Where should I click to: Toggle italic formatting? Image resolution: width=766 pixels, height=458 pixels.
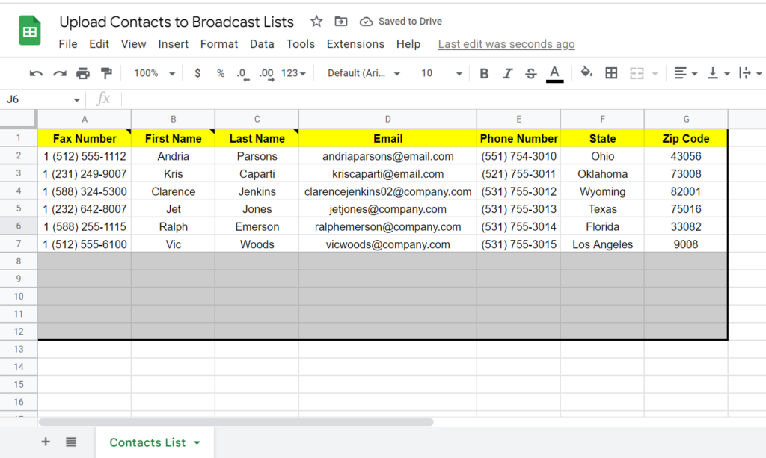[x=508, y=74]
